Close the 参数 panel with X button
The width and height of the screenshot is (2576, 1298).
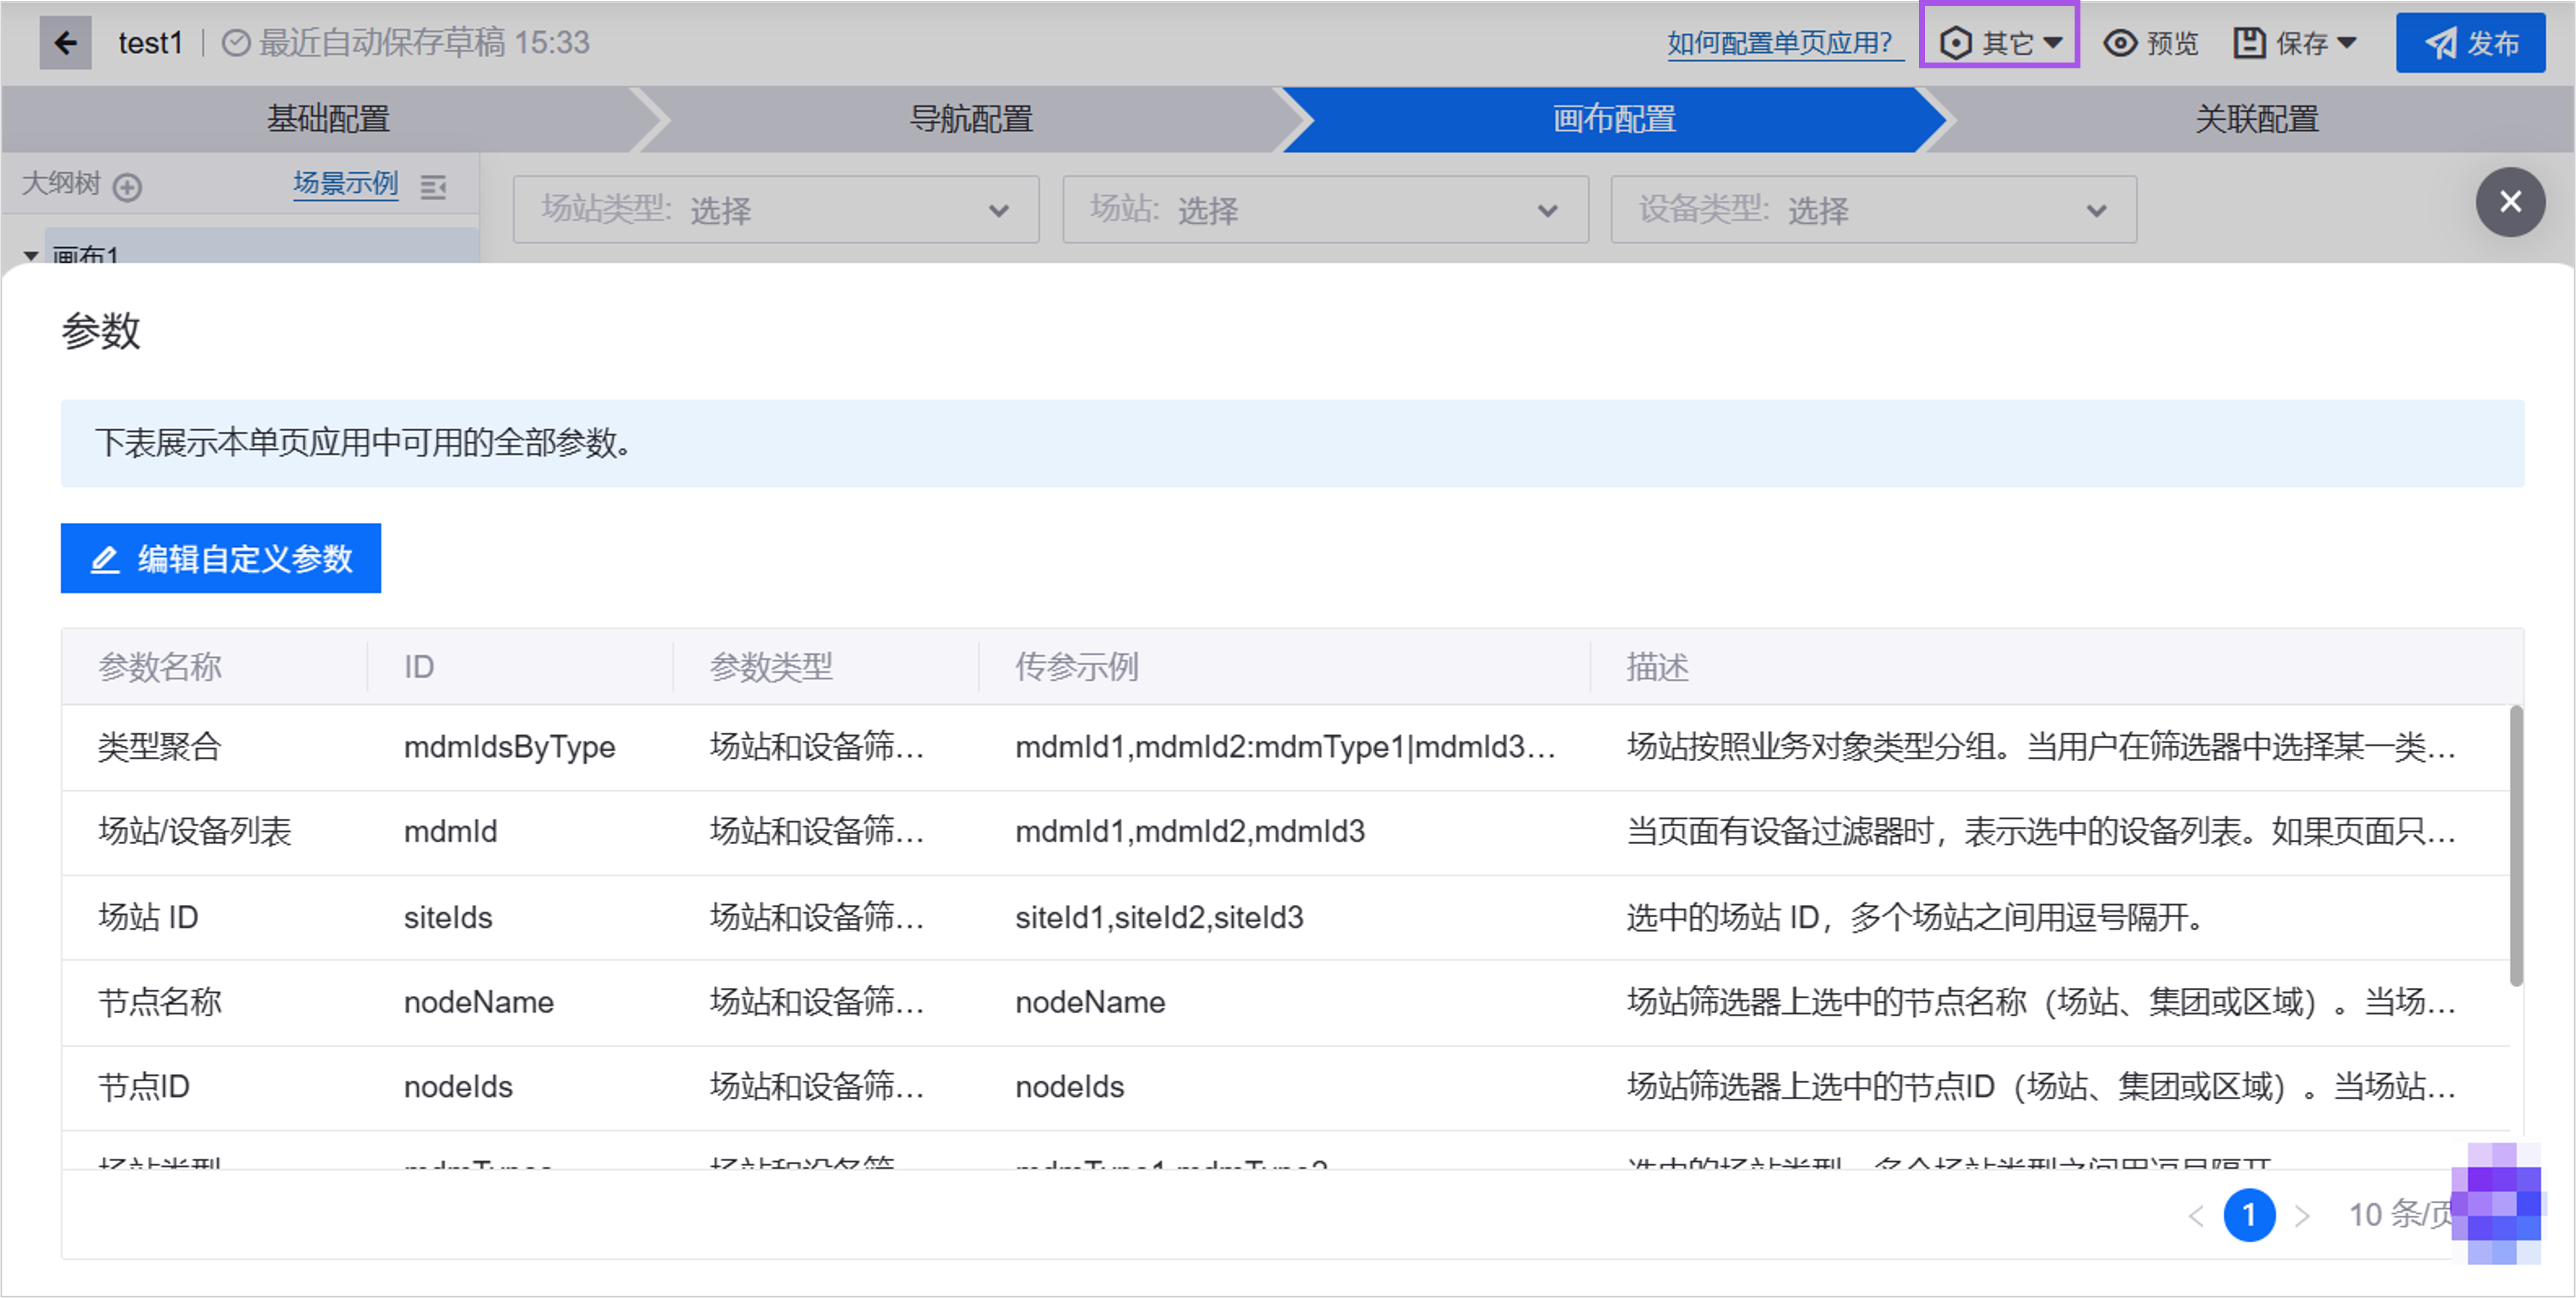pos(2510,203)
